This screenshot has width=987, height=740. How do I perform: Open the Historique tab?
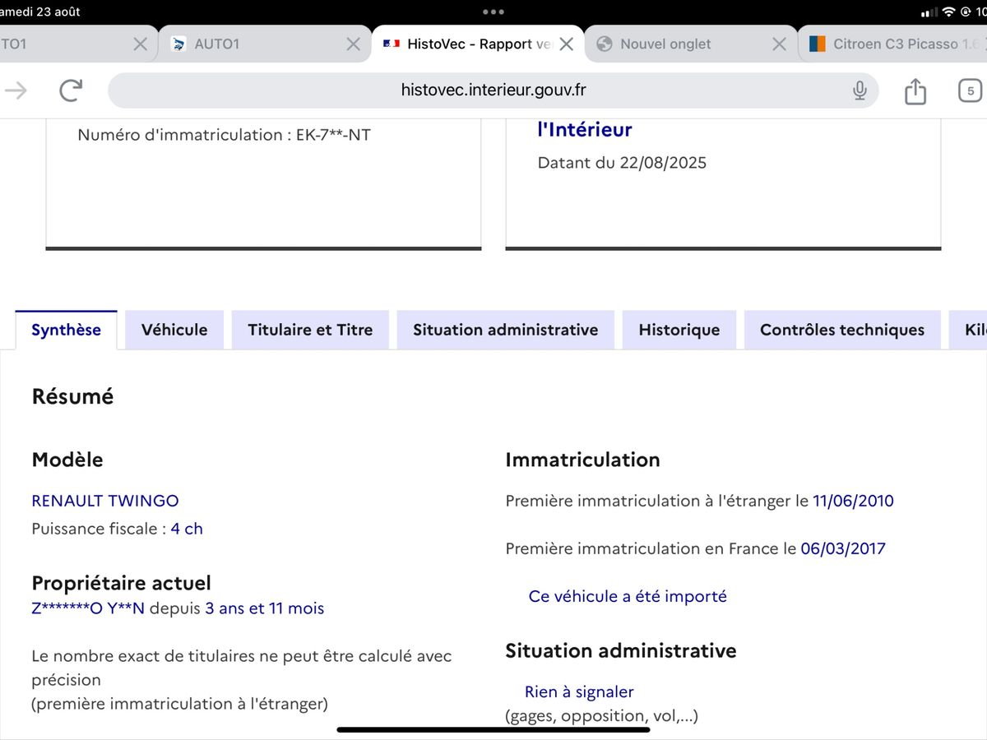click(x=679, y=330)
